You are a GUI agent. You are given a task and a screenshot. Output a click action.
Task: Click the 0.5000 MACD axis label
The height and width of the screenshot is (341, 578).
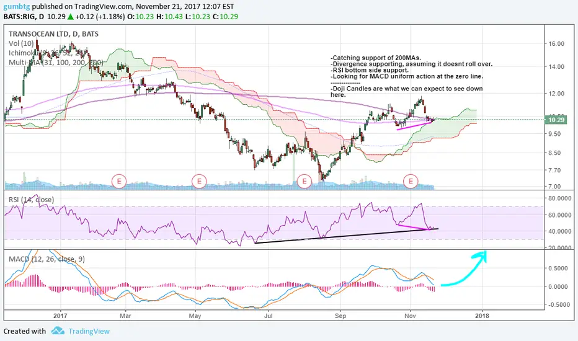click(558, 268)
